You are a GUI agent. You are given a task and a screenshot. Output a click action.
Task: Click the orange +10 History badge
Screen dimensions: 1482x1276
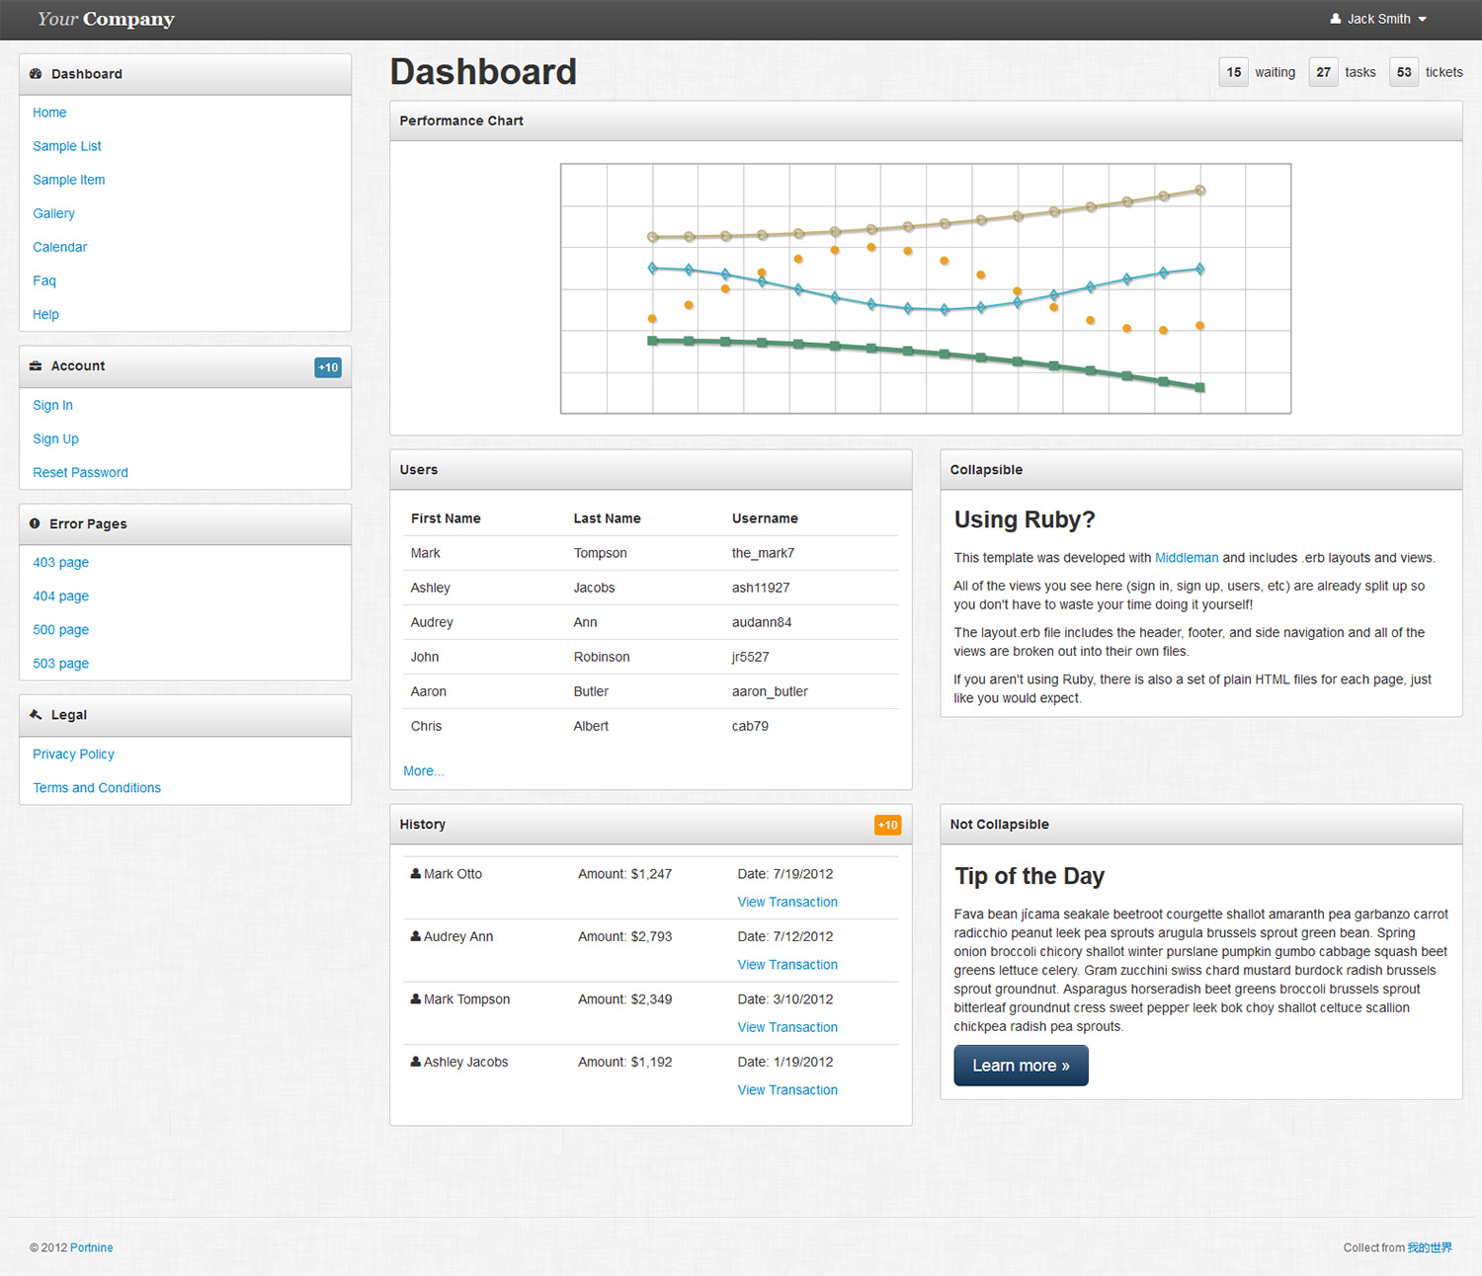pyautogui.click(x=887, y=826)
